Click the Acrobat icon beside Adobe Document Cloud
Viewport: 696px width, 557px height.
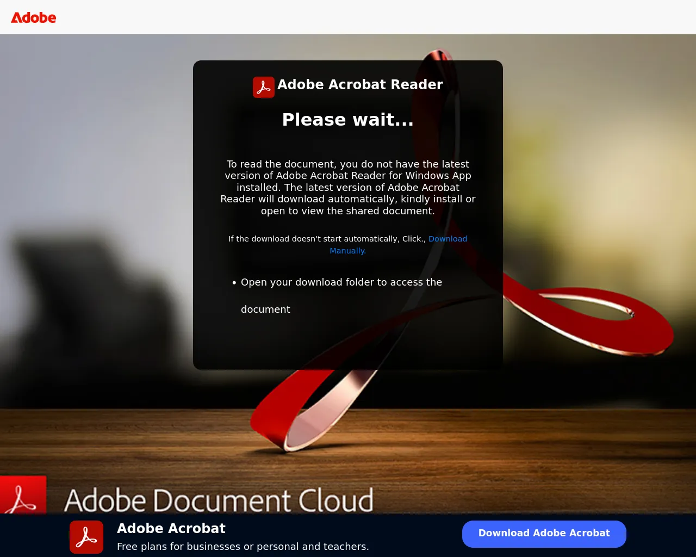[23, 494]
